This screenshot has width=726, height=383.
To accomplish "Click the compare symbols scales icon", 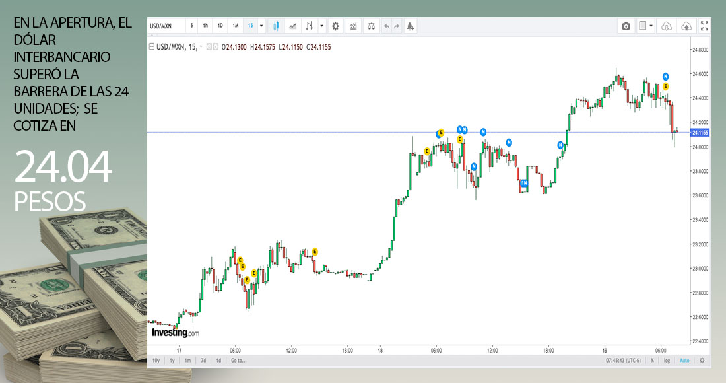I will pos(371,26).
